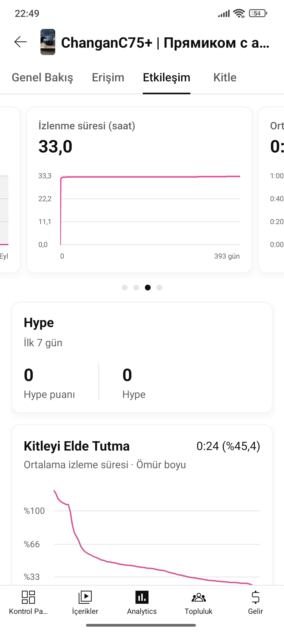Tap the Wi-Fi status icon
This screenshot has height=632, width=284.
(x=239, y=13)
